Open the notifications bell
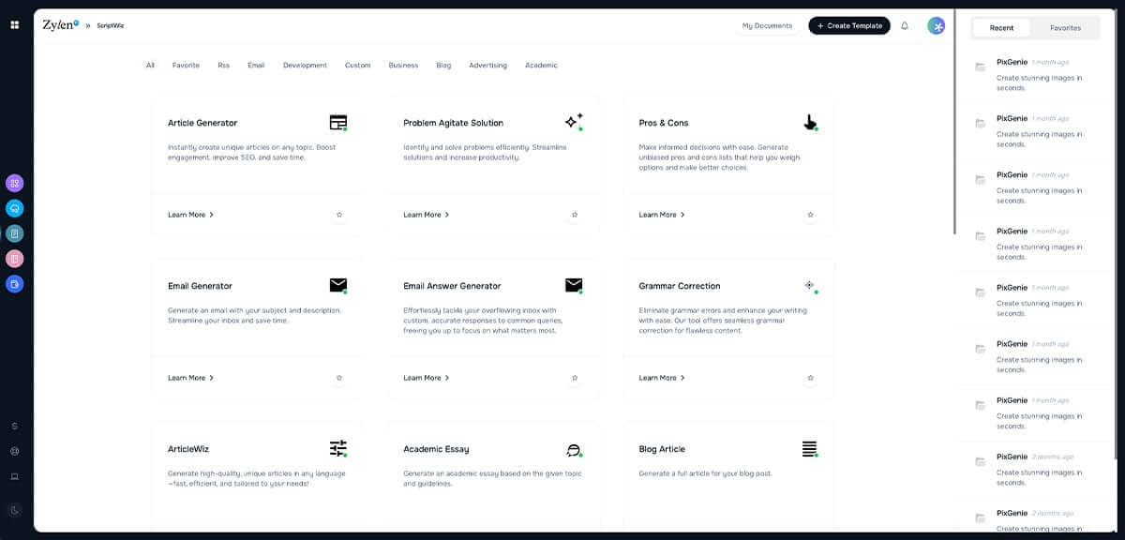The image size is (1125, 540). 905,25
